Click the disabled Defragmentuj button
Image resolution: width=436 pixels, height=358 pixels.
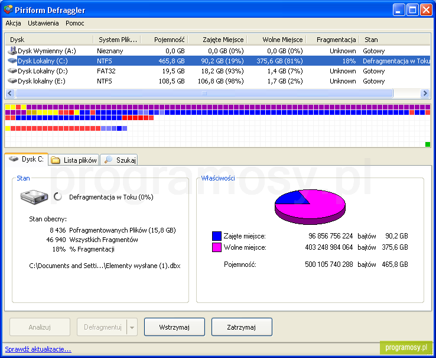(x=102, y=327)
